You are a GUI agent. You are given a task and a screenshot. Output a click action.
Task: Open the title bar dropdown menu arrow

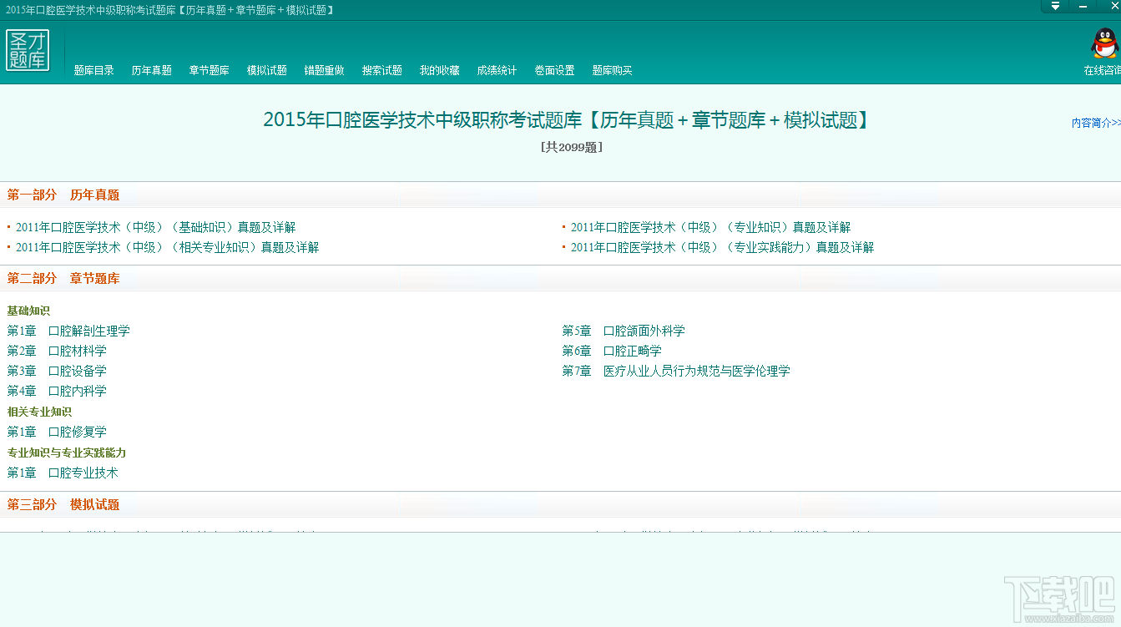coord(1056,6)
